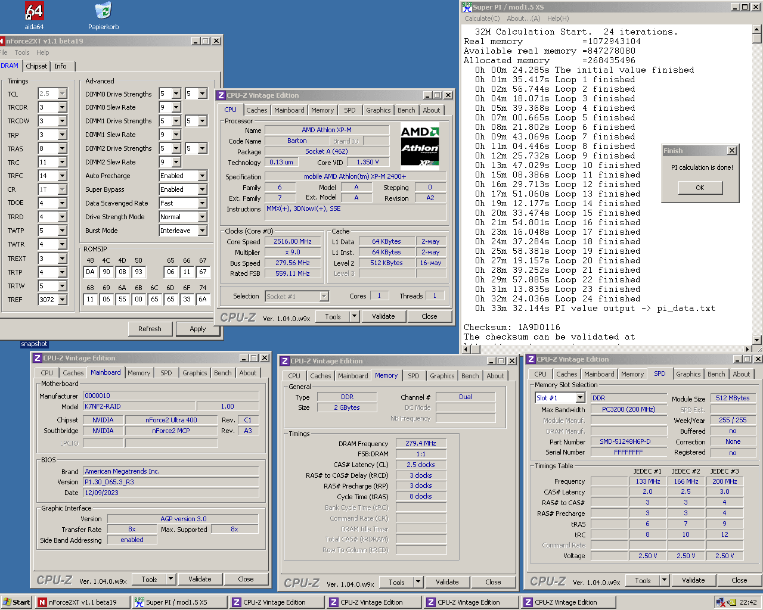Open the Burst Mode Interleave dropdown
The height and width of the screenshot is (610, 763).
point(202,231)
